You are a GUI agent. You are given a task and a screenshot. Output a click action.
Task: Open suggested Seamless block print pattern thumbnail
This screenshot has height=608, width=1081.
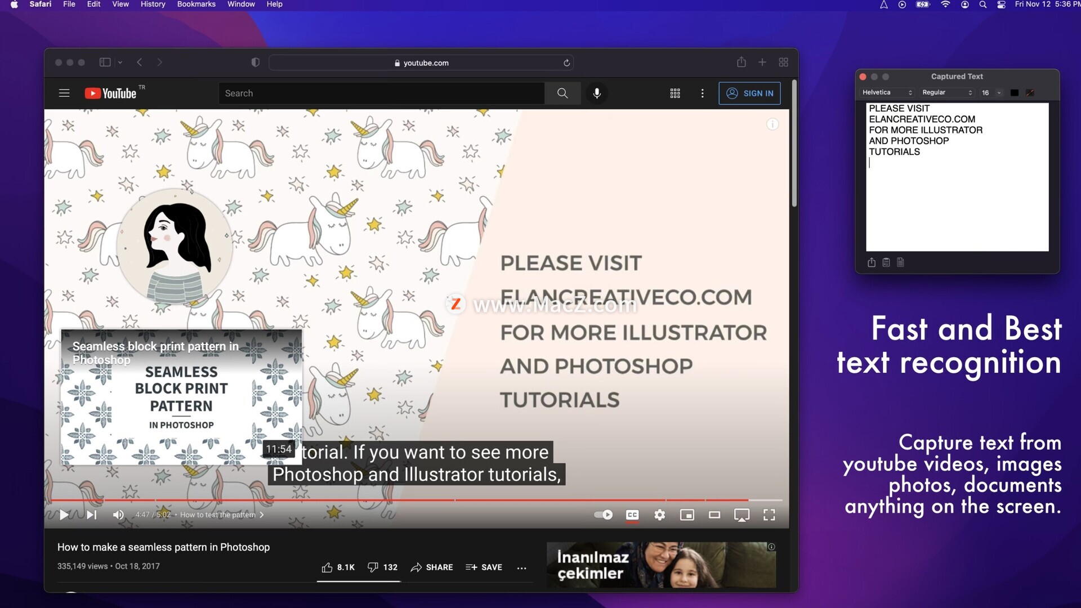[x=181, y=397]
